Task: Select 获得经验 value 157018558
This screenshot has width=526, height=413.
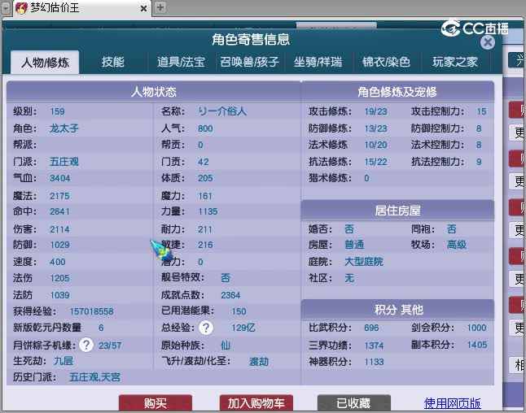Action: (x=91, y=311)
